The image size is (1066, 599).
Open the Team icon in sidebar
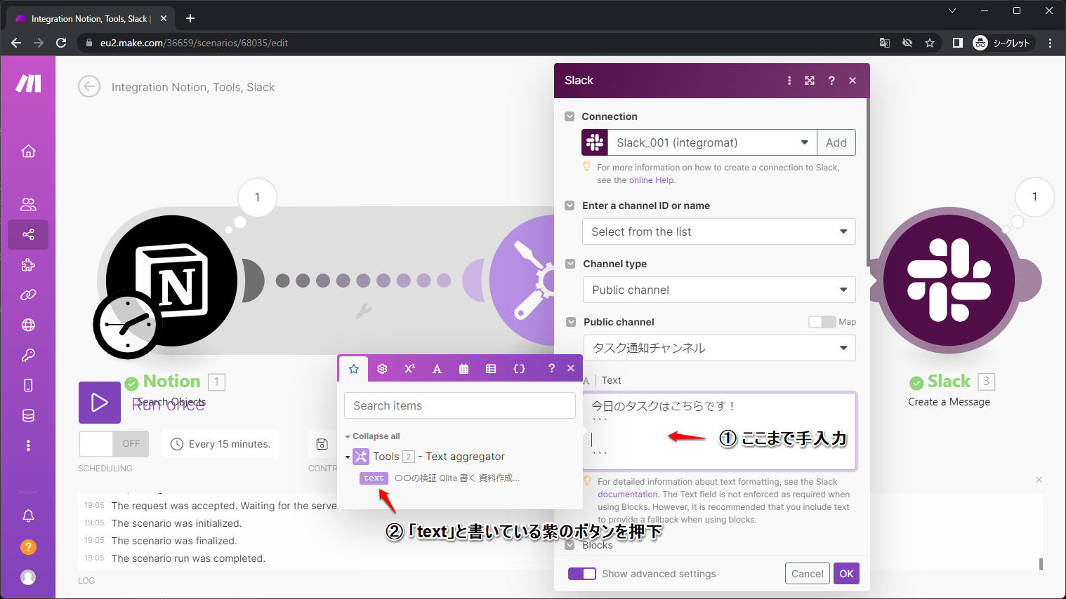tap(28, 204)
